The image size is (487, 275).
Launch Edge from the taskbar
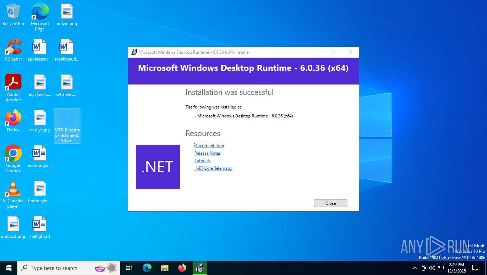(x=147, y=268)
